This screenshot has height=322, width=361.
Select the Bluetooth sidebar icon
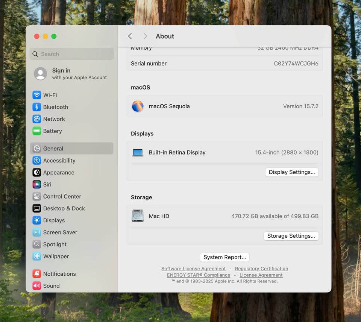(36, 107)
